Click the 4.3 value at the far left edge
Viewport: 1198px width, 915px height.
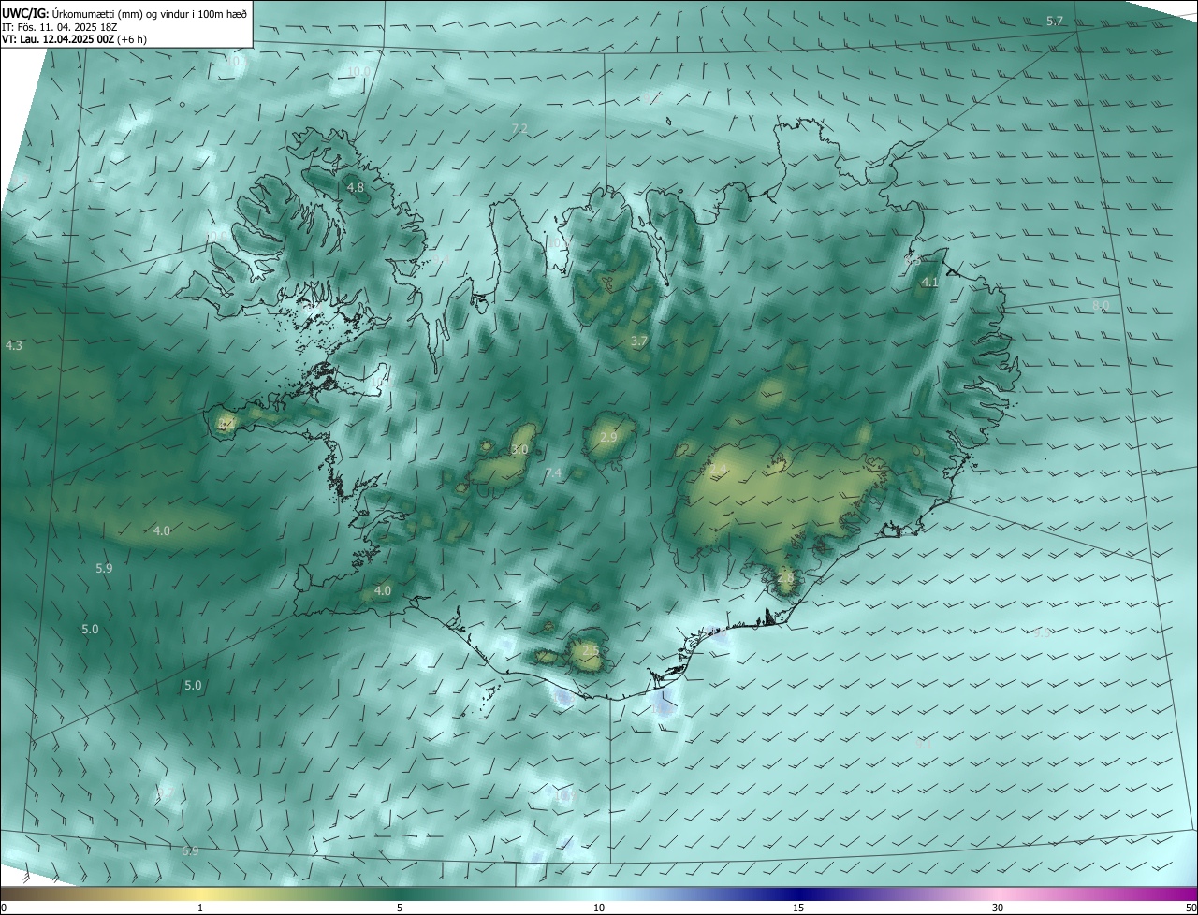click(x=14, y=345)
